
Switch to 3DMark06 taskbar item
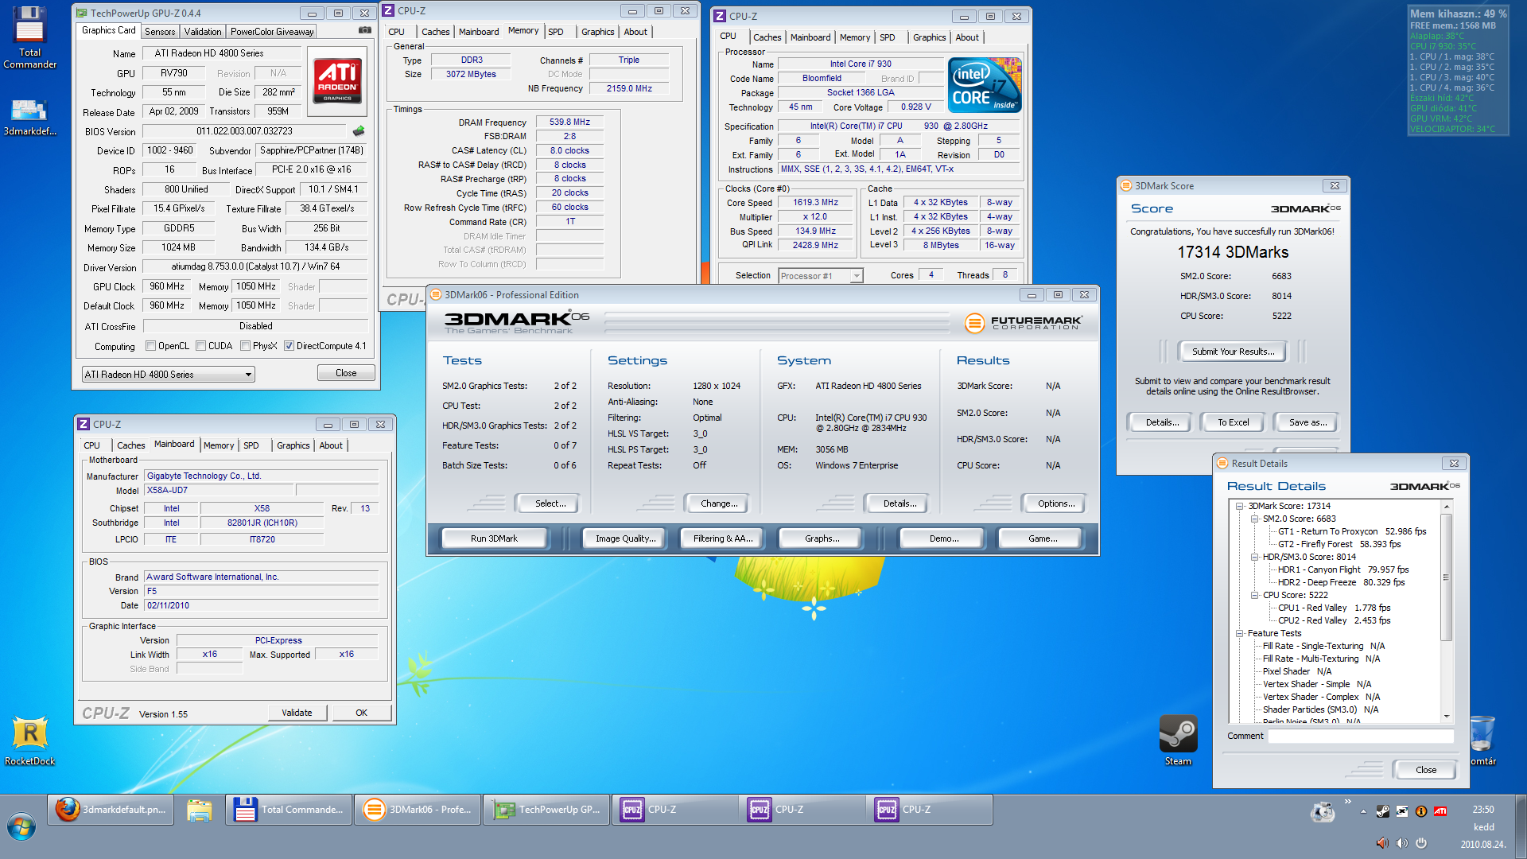click(x=417, y=810)
